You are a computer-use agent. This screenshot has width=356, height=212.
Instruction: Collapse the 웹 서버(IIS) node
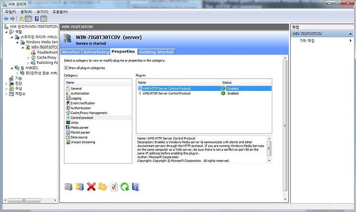pyautogui.click(x=12, y=68)
